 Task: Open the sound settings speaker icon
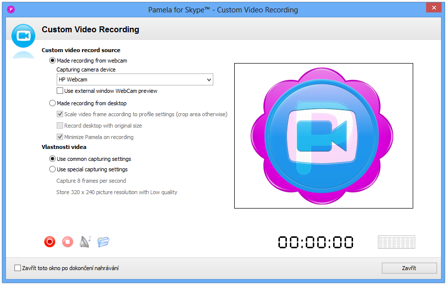[85, 242]
